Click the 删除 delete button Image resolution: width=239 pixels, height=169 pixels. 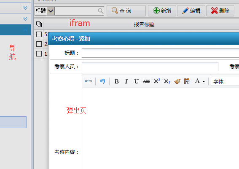(220, 11)
